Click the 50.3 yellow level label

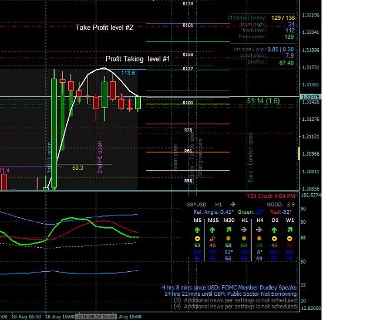coord(78,167)
